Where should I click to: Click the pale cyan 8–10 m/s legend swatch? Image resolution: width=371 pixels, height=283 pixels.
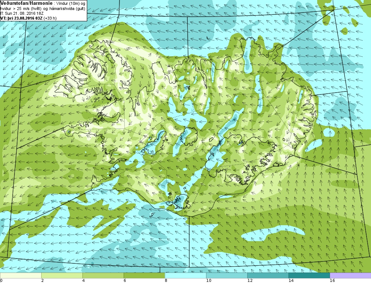[x=185, y=276]
